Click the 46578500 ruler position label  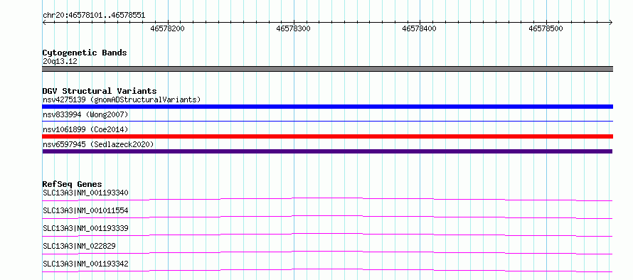click(x=546, y=28)
